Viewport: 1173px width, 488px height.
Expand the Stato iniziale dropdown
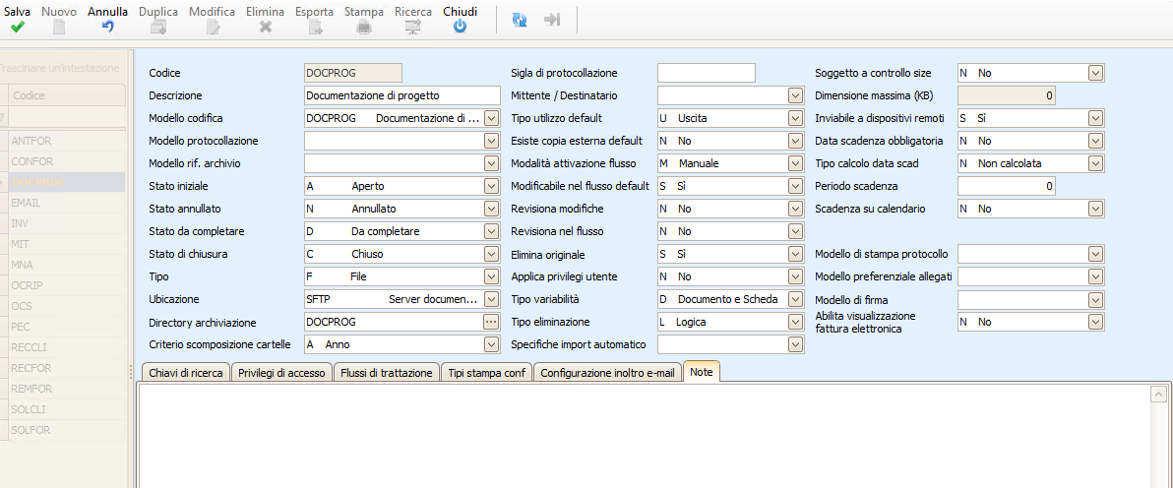tap(492, 186)
